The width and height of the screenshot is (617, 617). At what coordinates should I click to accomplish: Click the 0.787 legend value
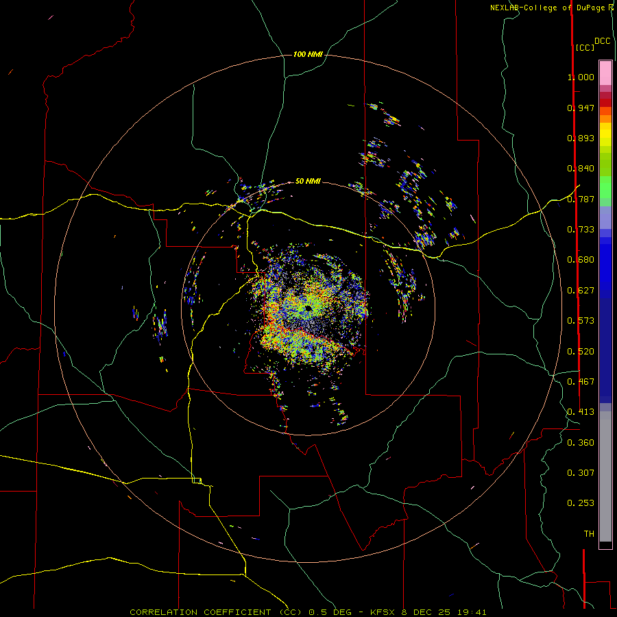click(581, 199)
